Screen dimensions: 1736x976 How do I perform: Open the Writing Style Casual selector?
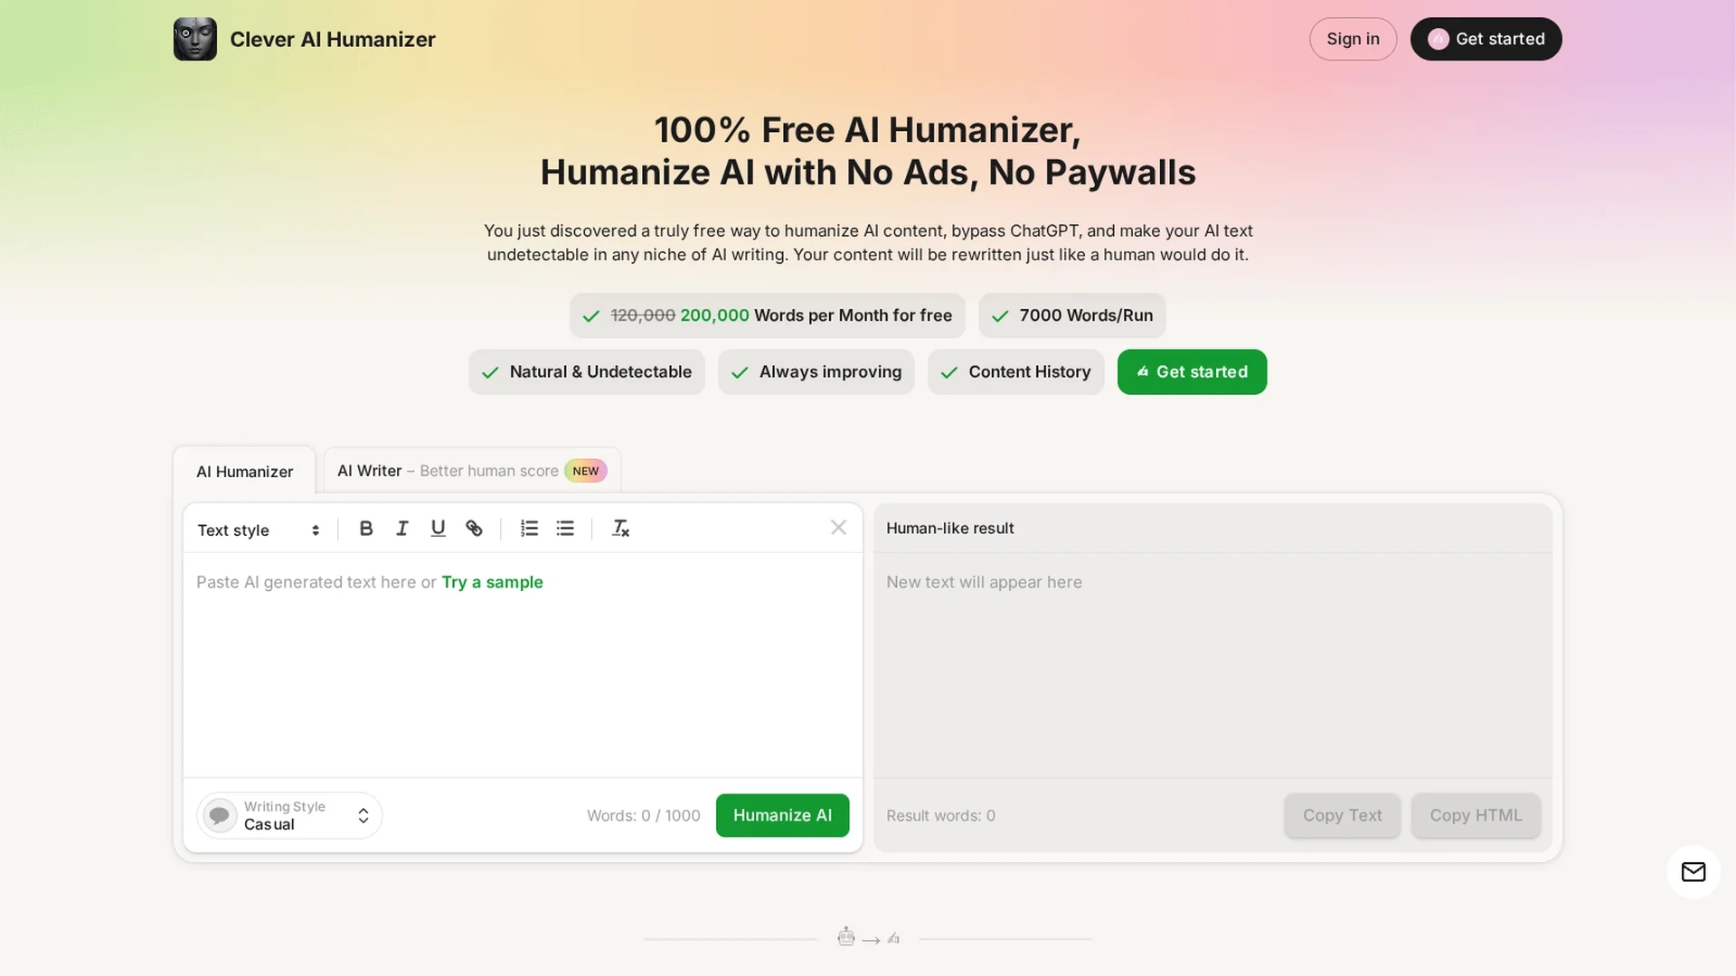(x=289, y=815)
